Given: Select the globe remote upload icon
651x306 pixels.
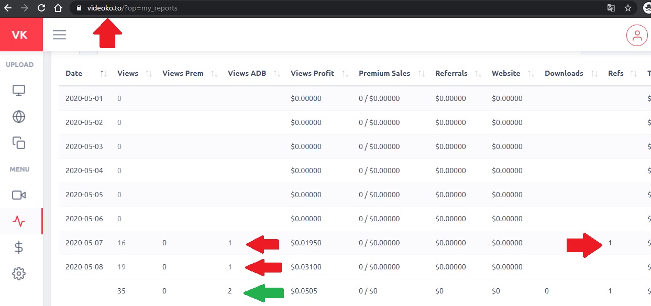Looking at the screenshot, I should 19,117.
